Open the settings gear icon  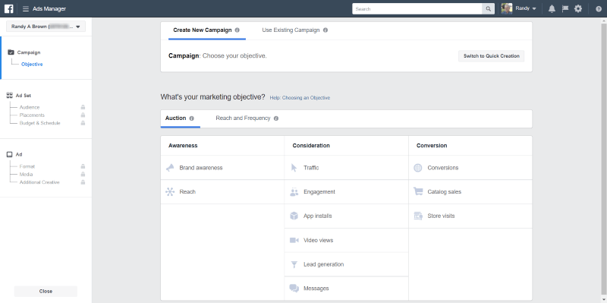[x=578, y=8]
